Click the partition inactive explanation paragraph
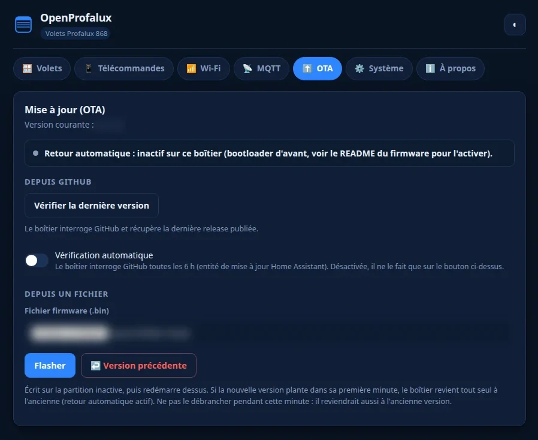This screenshot has height=440, width=538. [261, 396]
